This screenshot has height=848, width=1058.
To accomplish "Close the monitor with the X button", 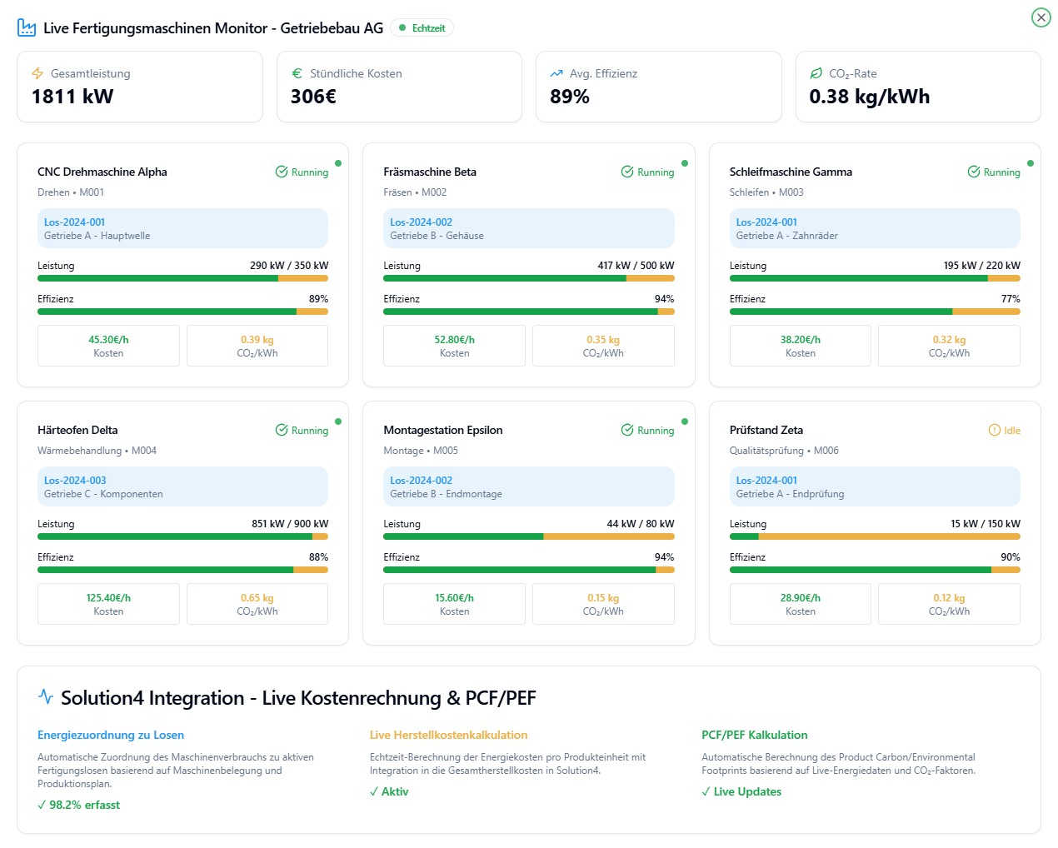I will tap(1041, 17).
